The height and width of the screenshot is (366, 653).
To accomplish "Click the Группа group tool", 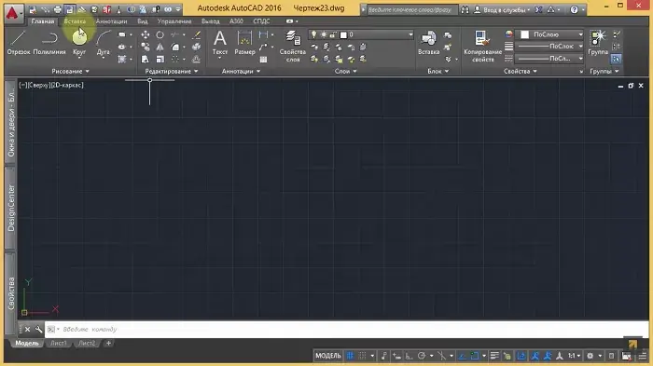I will click(x=598, y=43).
